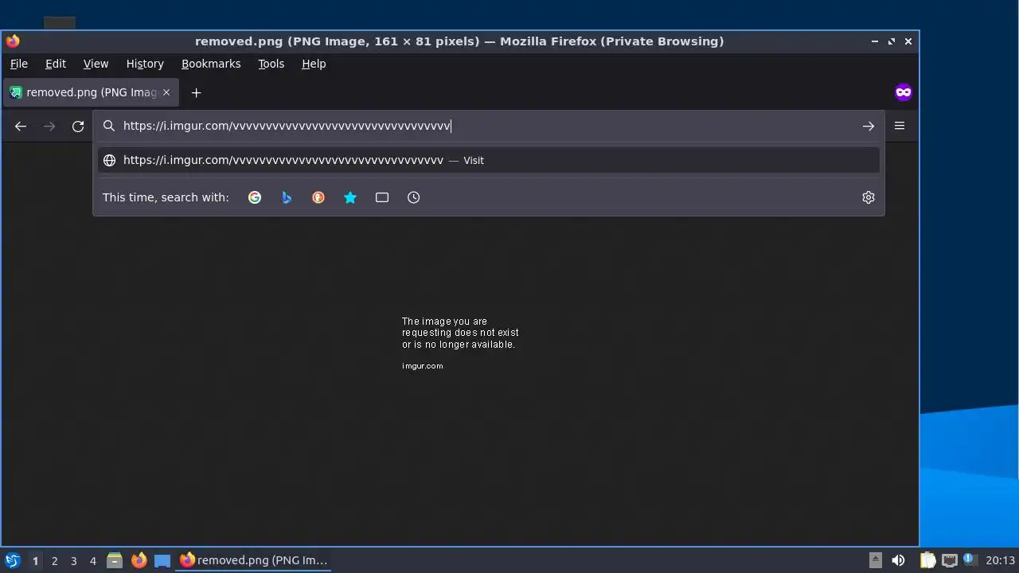Image resolution: width=1019 pixels, height=573 pixels.
Task: Go forward one page
Action: 49,126
